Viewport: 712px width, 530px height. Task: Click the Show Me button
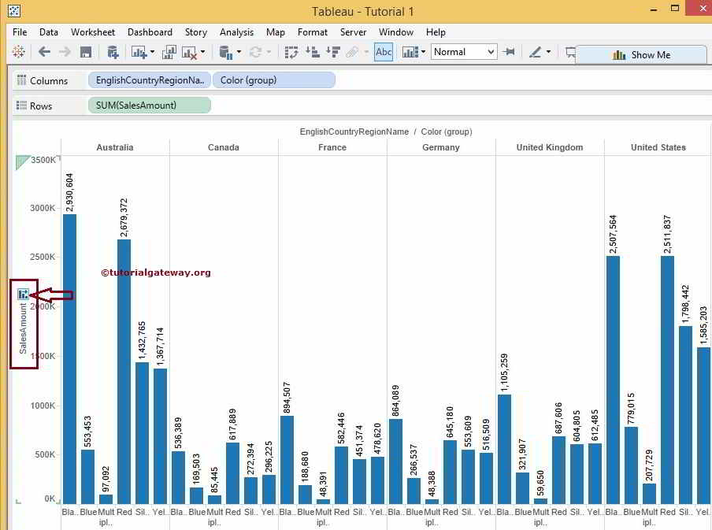click(641, 55)
